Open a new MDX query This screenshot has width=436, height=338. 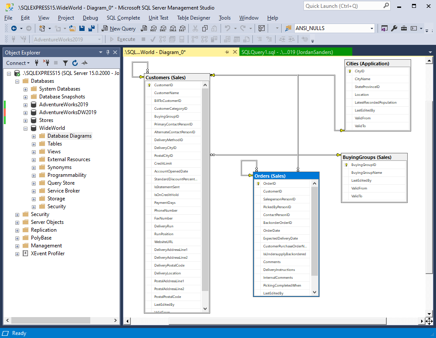[153, 28]
